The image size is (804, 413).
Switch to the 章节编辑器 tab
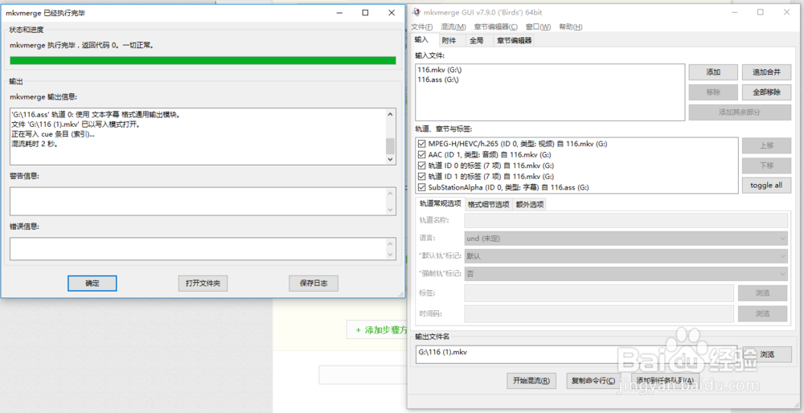point(515,40)
